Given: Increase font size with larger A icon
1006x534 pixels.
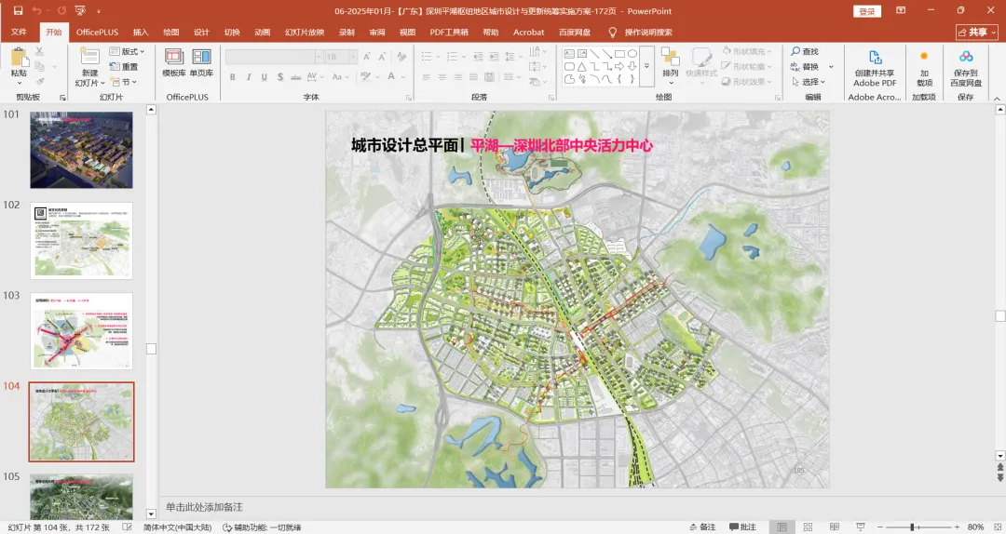Looking at the screenshot, I should click(x=366, y=57).
